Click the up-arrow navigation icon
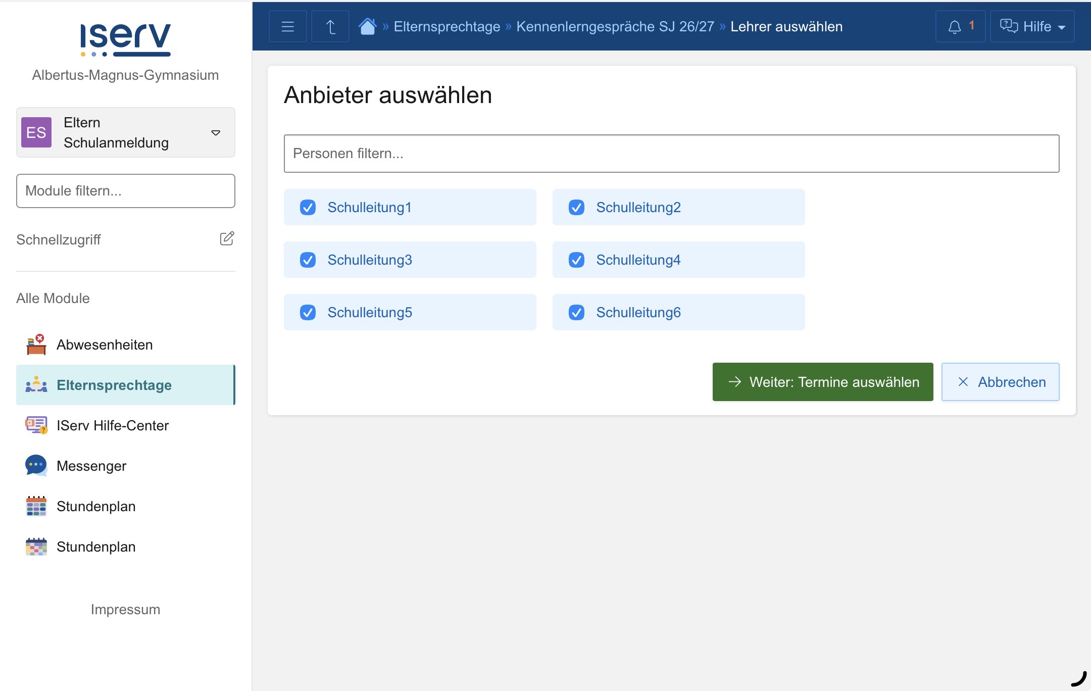 coord(330,27)
